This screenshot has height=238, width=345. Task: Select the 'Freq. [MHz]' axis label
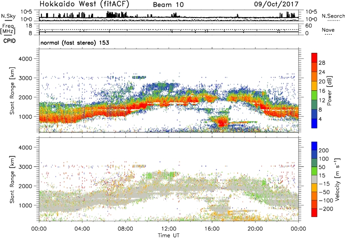[x=8, y=29]
